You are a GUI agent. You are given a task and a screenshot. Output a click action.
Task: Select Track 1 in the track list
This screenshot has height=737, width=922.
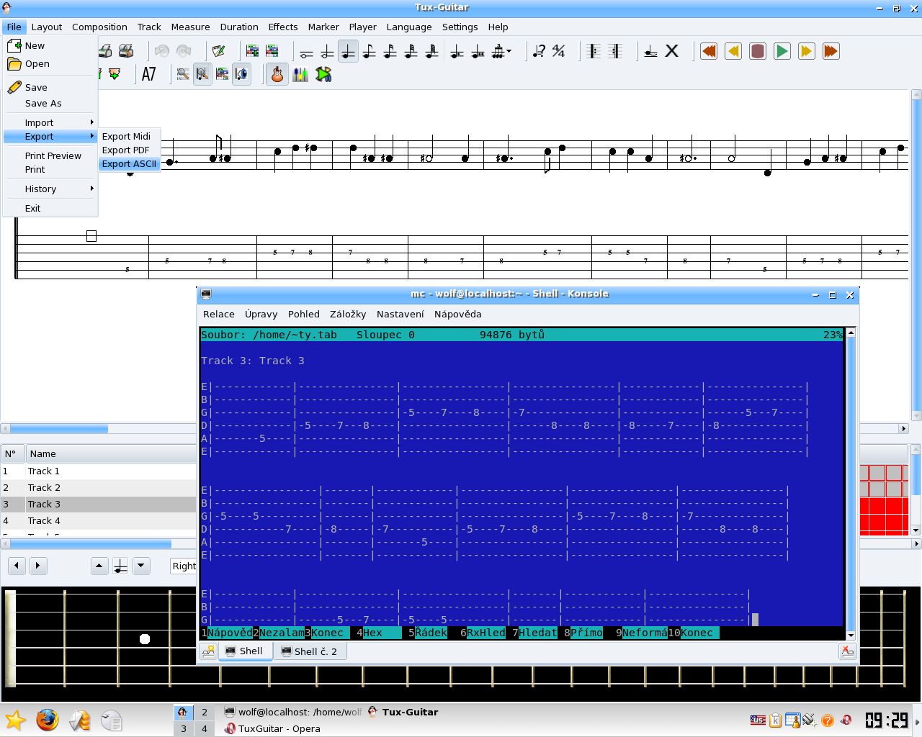(x=98, y=471)
